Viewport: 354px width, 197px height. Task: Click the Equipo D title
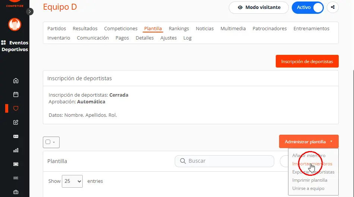point(60,7)
